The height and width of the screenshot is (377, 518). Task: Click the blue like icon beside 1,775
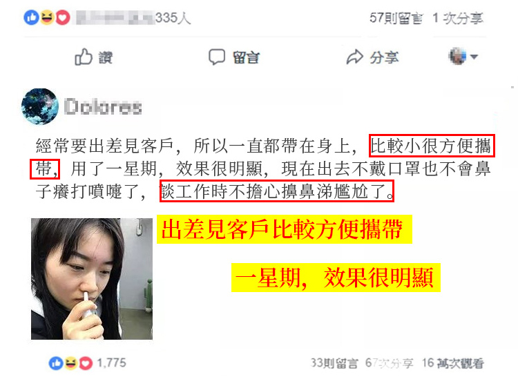[x=55, y=363]
